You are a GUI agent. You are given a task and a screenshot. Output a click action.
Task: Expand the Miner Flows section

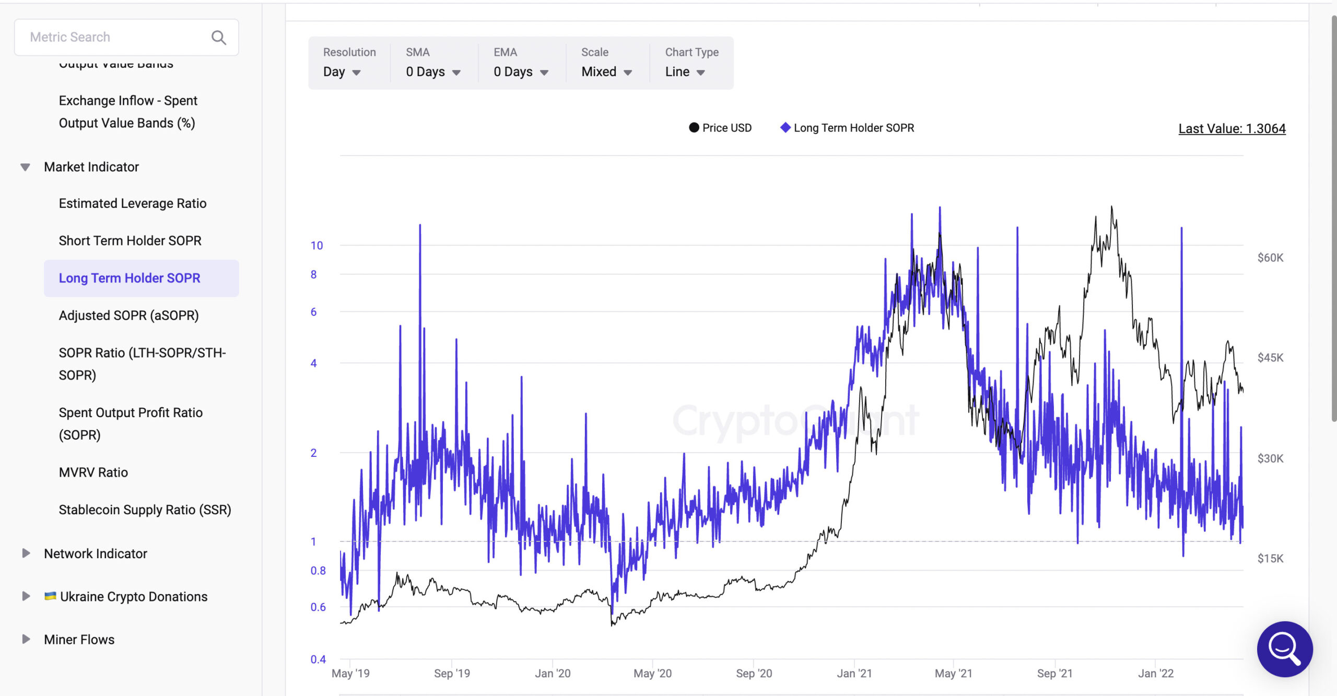26,639
